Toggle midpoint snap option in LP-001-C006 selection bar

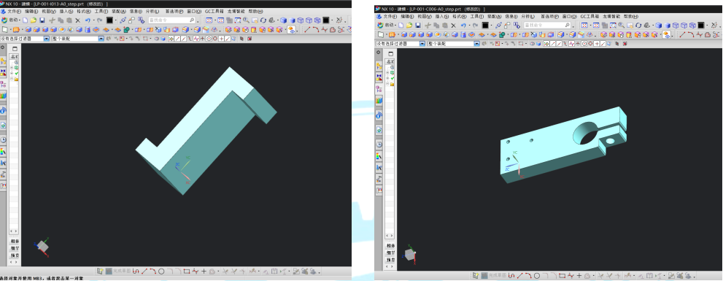(560, 43)
